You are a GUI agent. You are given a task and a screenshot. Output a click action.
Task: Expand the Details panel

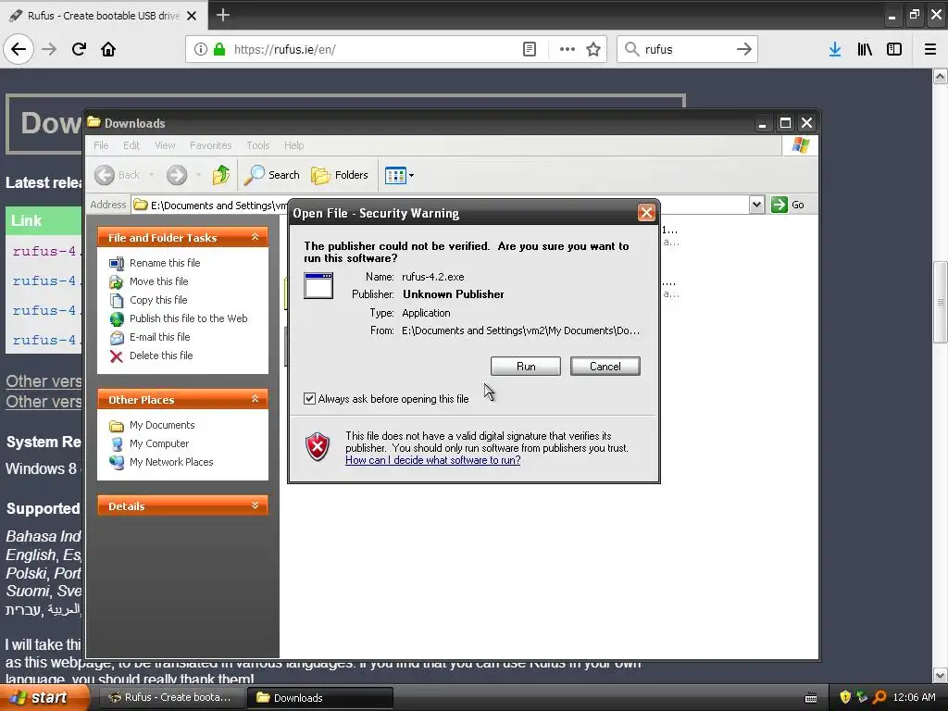(x=256, y=505)
